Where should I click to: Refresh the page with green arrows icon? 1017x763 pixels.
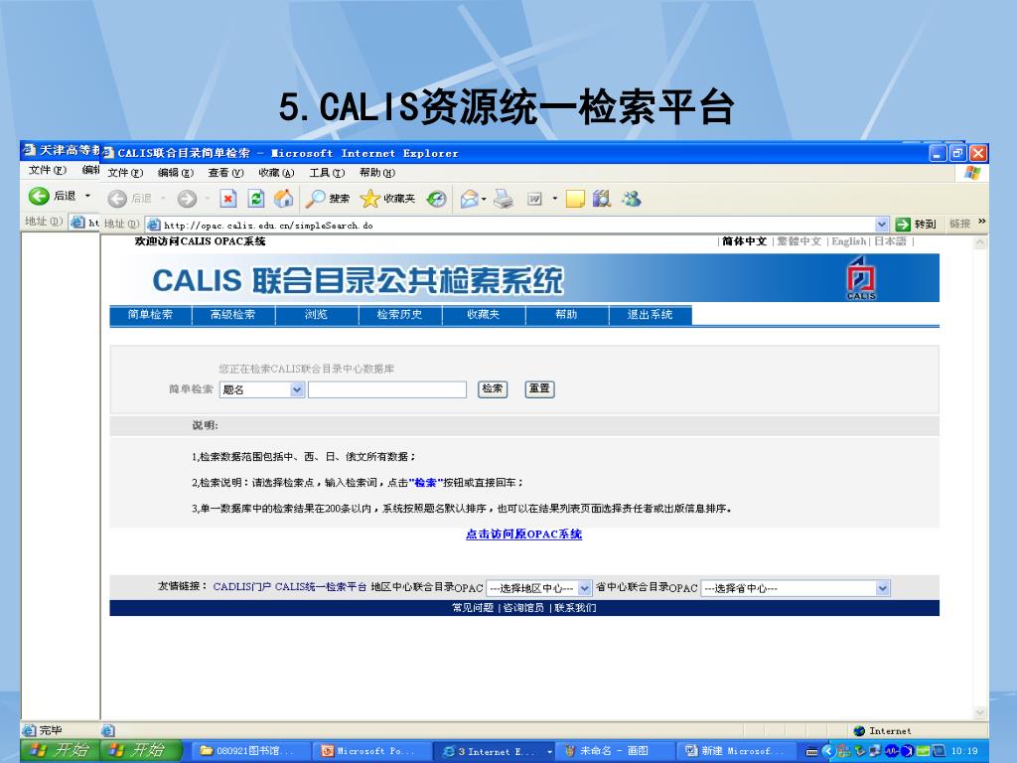(x=256, y=199)
